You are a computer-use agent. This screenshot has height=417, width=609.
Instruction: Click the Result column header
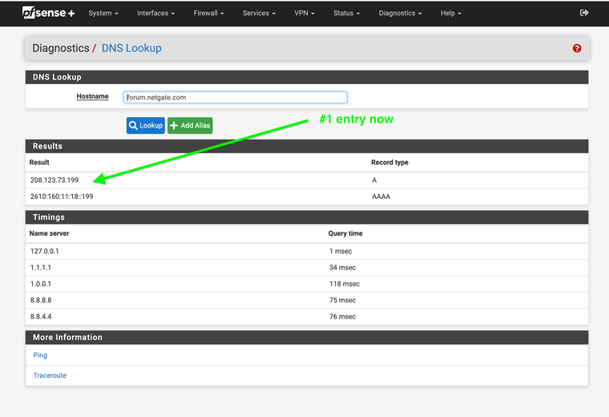39,163
